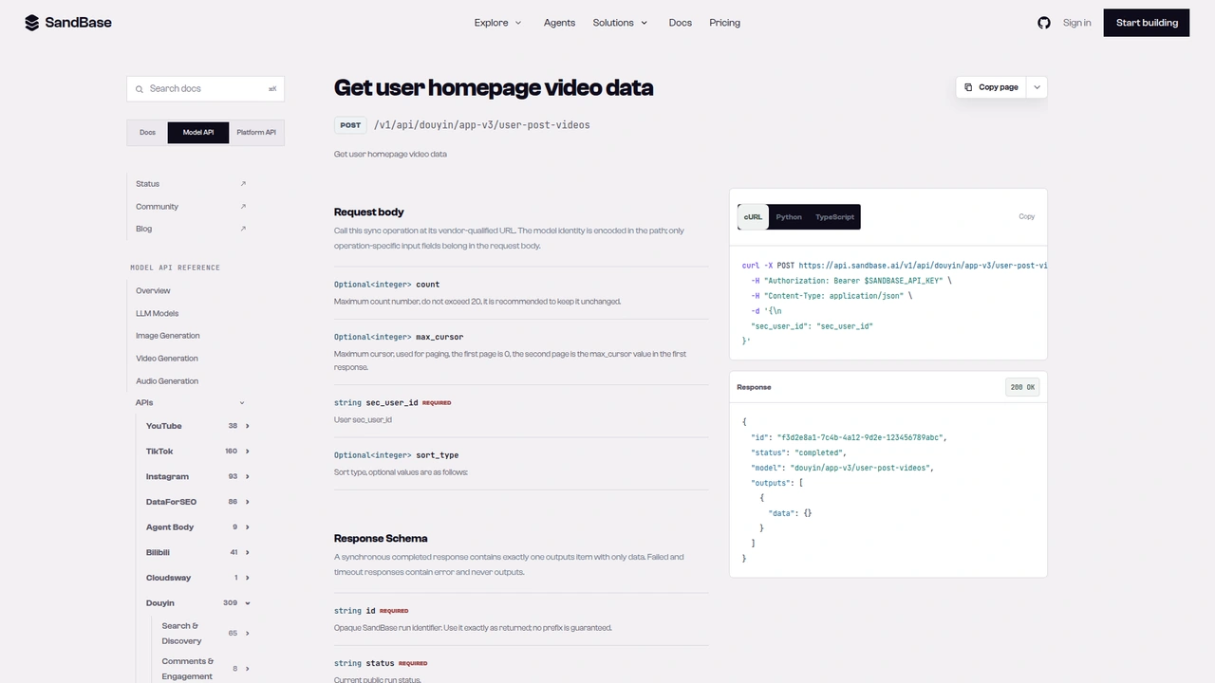The width and height of the screenshot is (1215, 683).
Task: Open the Copy page options dropdown arrow
Action: [x=1037, y=87]
